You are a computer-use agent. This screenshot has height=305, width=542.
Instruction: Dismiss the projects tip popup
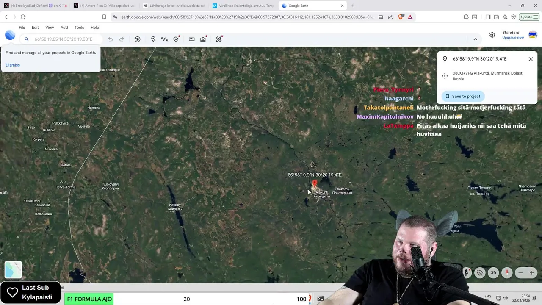point(13,65)
